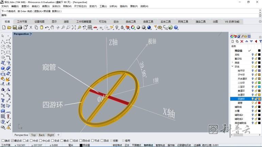Toggle lock icon of 龙柱 layer

click(x=256, y=55)
